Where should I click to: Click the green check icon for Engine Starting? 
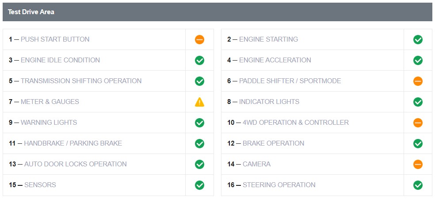click(418, 39)
